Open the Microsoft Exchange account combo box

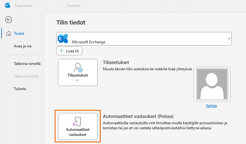click(144, 39)
